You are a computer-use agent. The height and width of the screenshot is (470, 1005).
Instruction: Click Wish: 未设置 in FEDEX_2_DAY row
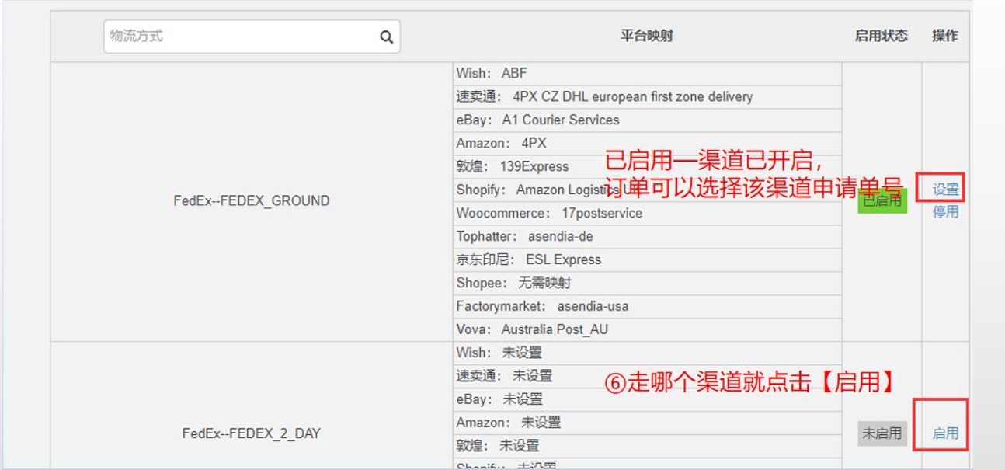point(647,353)
